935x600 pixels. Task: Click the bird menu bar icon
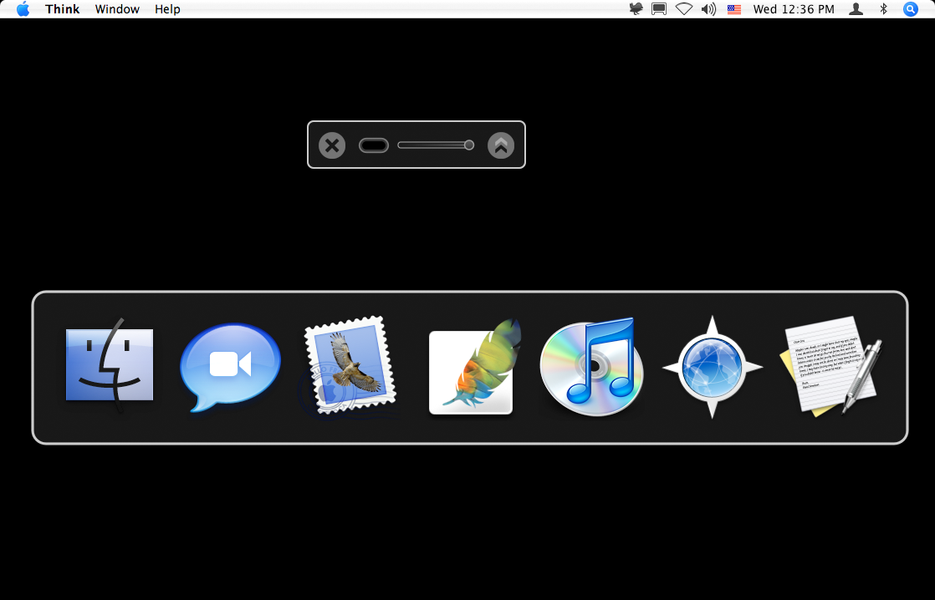click(x=636, y=9)
